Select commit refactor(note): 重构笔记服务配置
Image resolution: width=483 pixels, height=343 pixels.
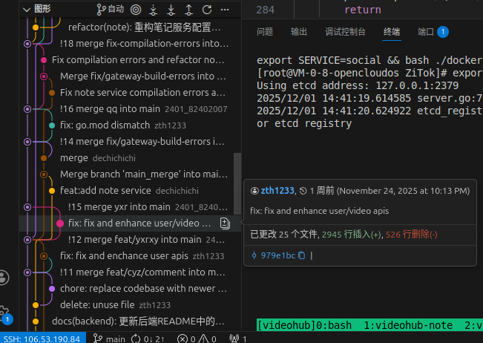point(130,27)
